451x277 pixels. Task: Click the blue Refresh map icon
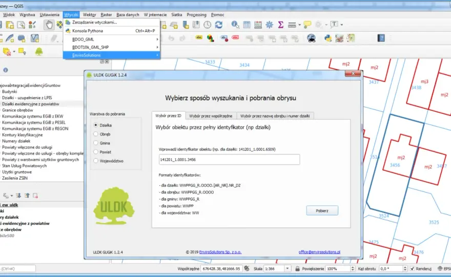219,25
